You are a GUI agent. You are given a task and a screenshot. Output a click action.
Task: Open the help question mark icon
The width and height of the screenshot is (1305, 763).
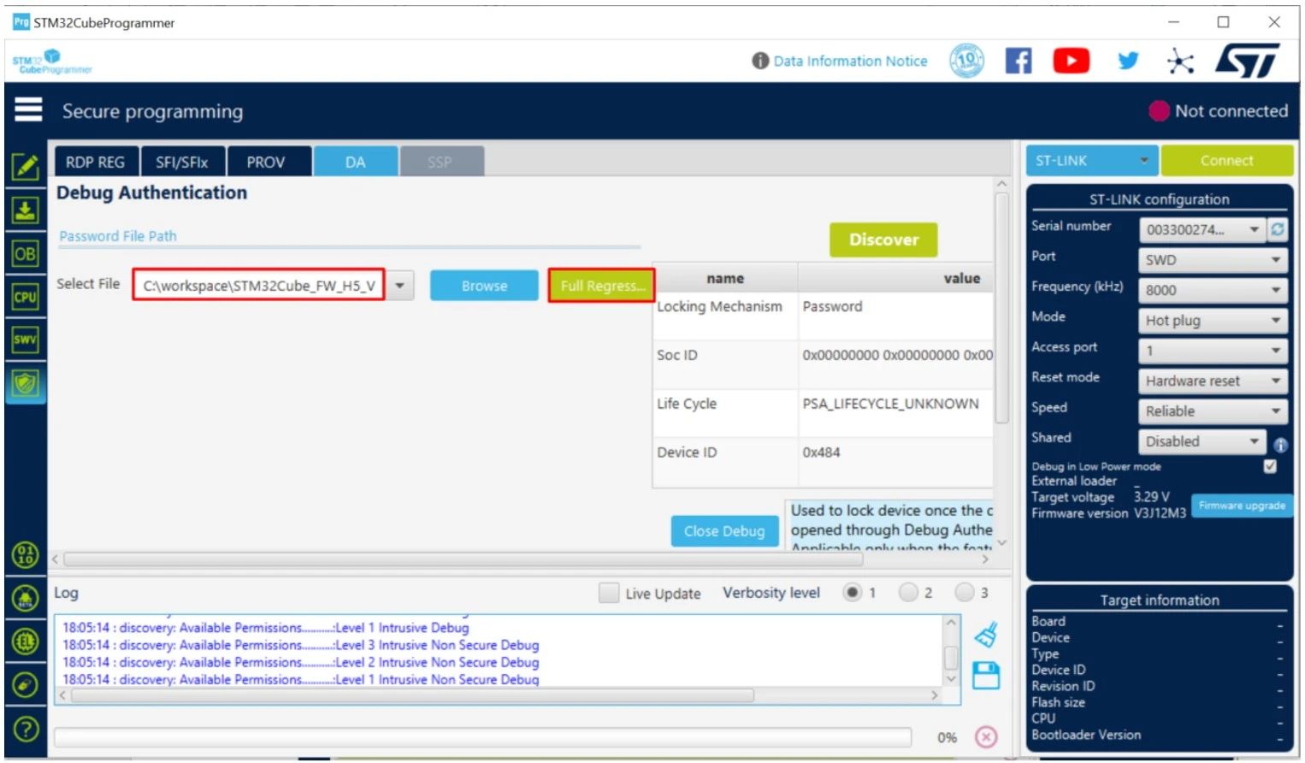[x=26, y=729]
